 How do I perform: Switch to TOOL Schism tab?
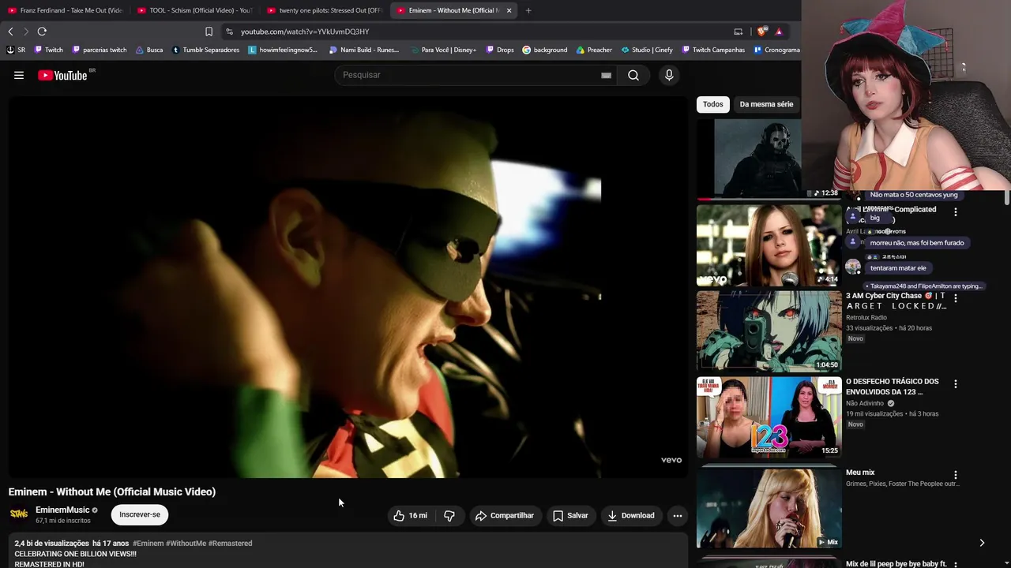click(194, 10)
